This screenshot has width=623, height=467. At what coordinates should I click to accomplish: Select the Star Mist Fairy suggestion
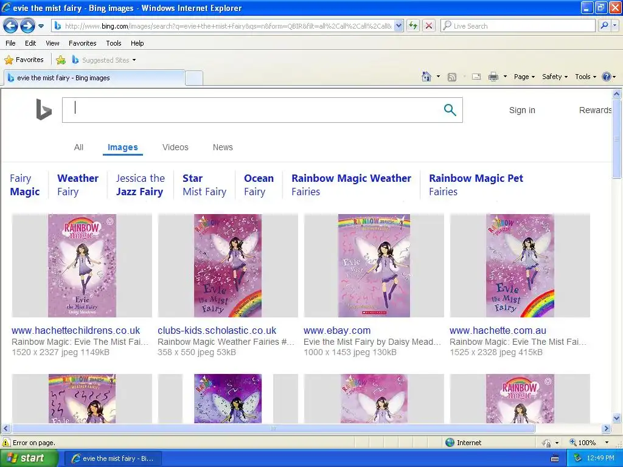point(204,185)
